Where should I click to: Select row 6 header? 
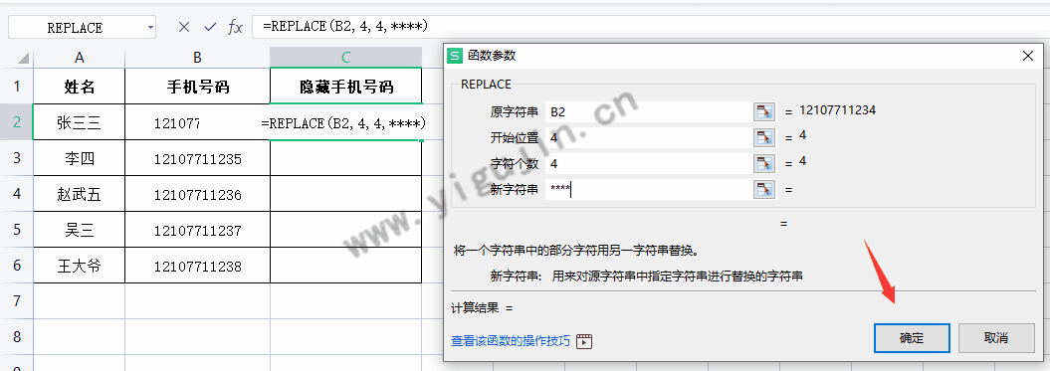pos(17,266)
